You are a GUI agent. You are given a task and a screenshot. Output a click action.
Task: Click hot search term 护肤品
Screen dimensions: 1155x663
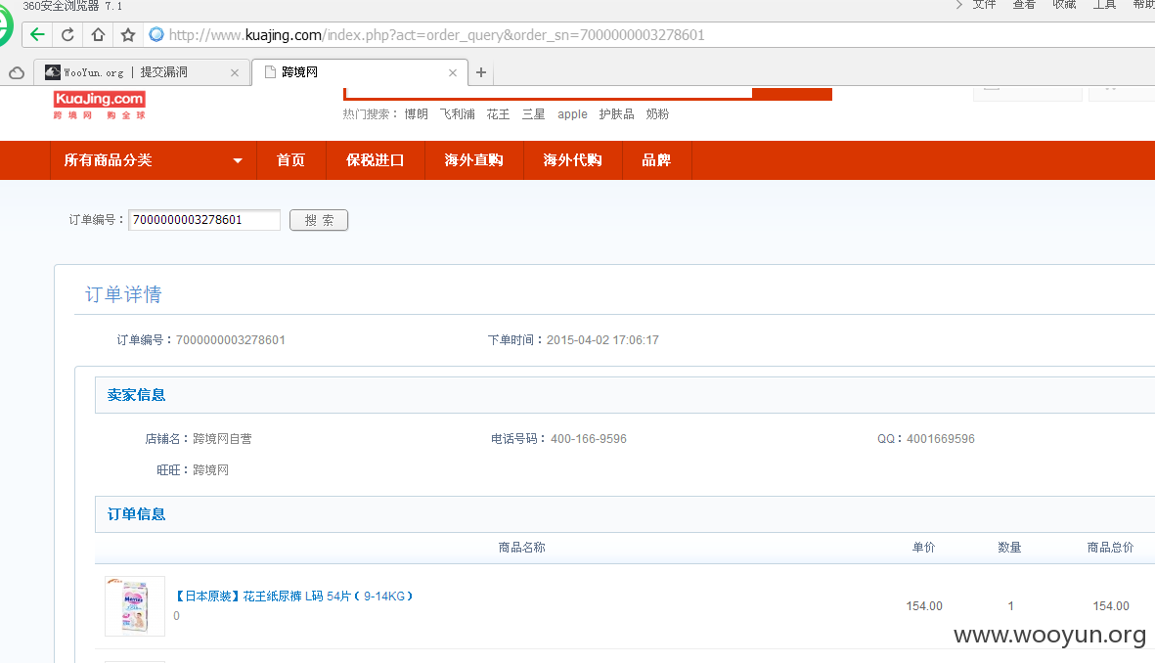click(616, 114)
